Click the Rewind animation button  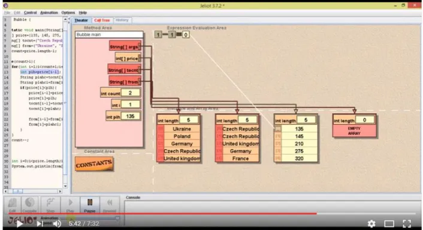(x=110, y=205)
